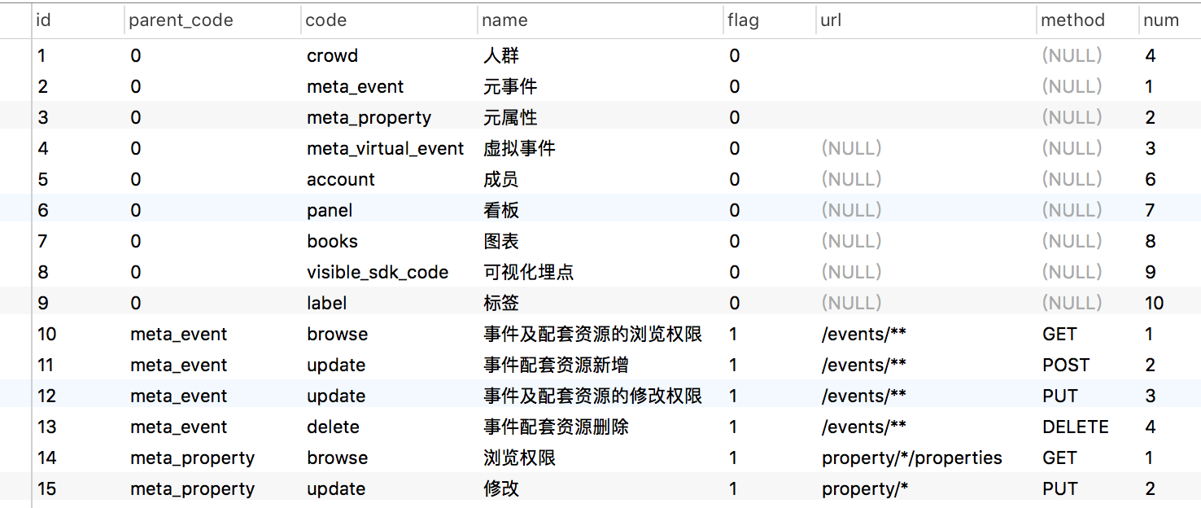
Task: Select the "account" code cell
Action: [340, 180]
